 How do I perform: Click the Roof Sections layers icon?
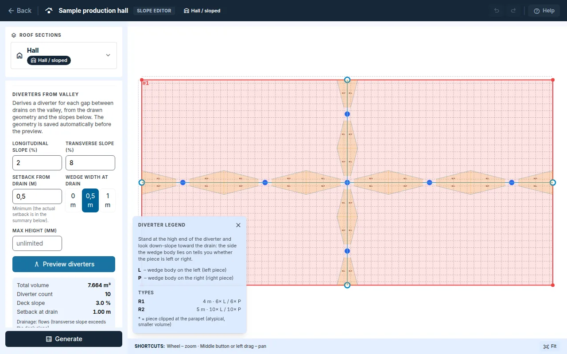point(14,35)
